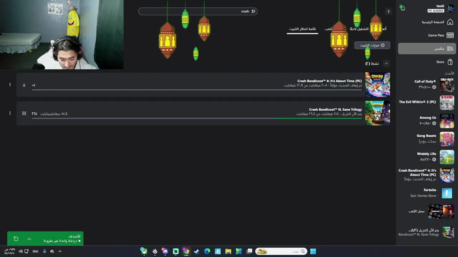Open Microsoft Edge on the taskbar

pos(207,251)
